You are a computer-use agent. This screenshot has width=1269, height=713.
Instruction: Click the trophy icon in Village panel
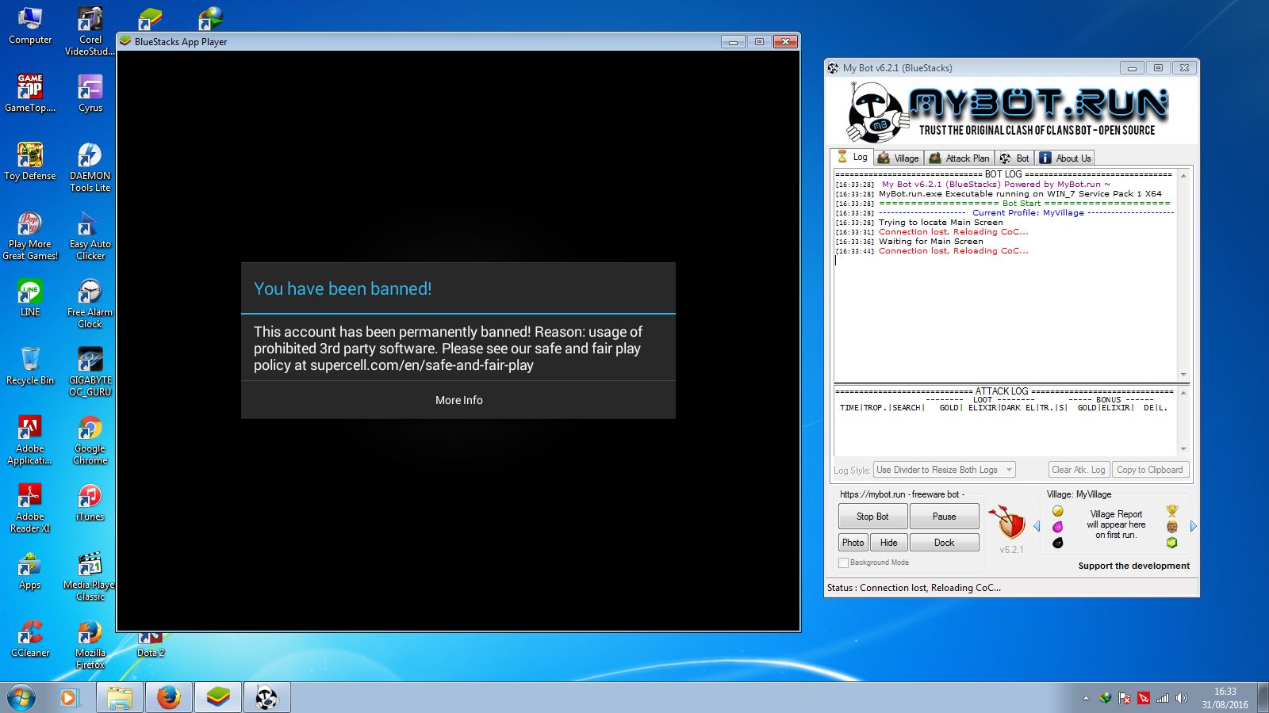click(x=1171, y=511)
